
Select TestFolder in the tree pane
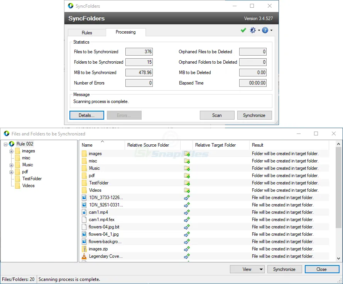32,179
